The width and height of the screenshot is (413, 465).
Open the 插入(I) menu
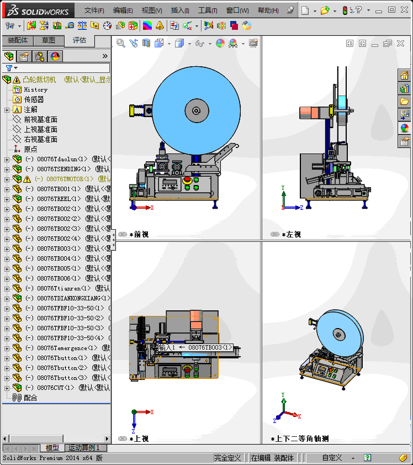(180, 10)
